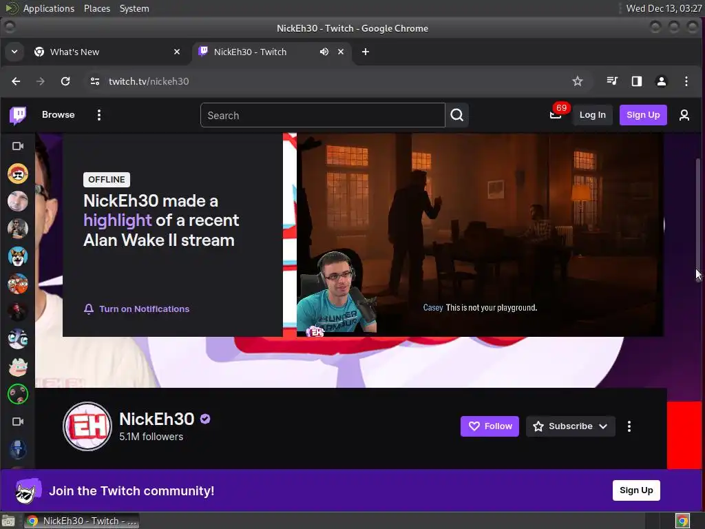Open the Applications menu
705x529 pixels.
click(49, 8)
